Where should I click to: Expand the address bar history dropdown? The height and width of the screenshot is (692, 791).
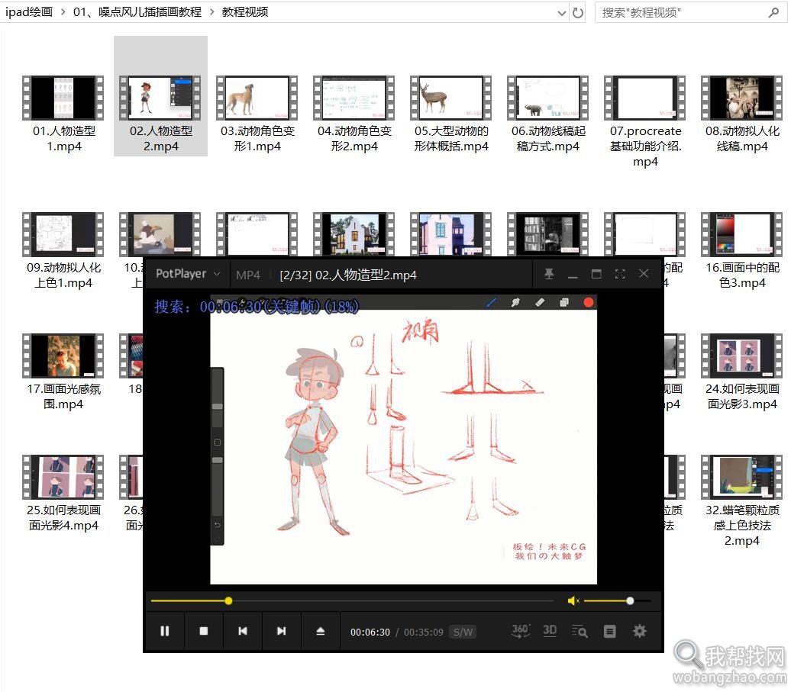561,13
